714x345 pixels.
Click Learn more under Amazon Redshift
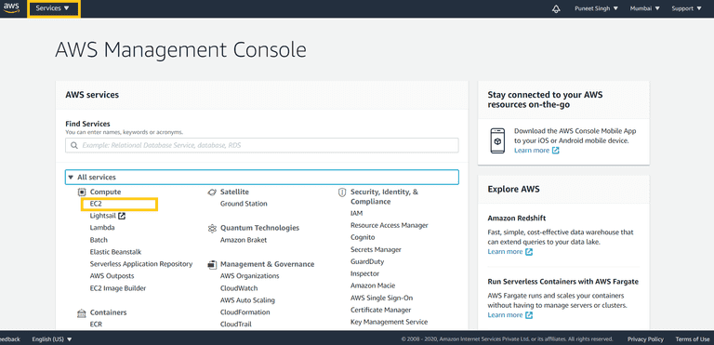[x=505, y=252]
